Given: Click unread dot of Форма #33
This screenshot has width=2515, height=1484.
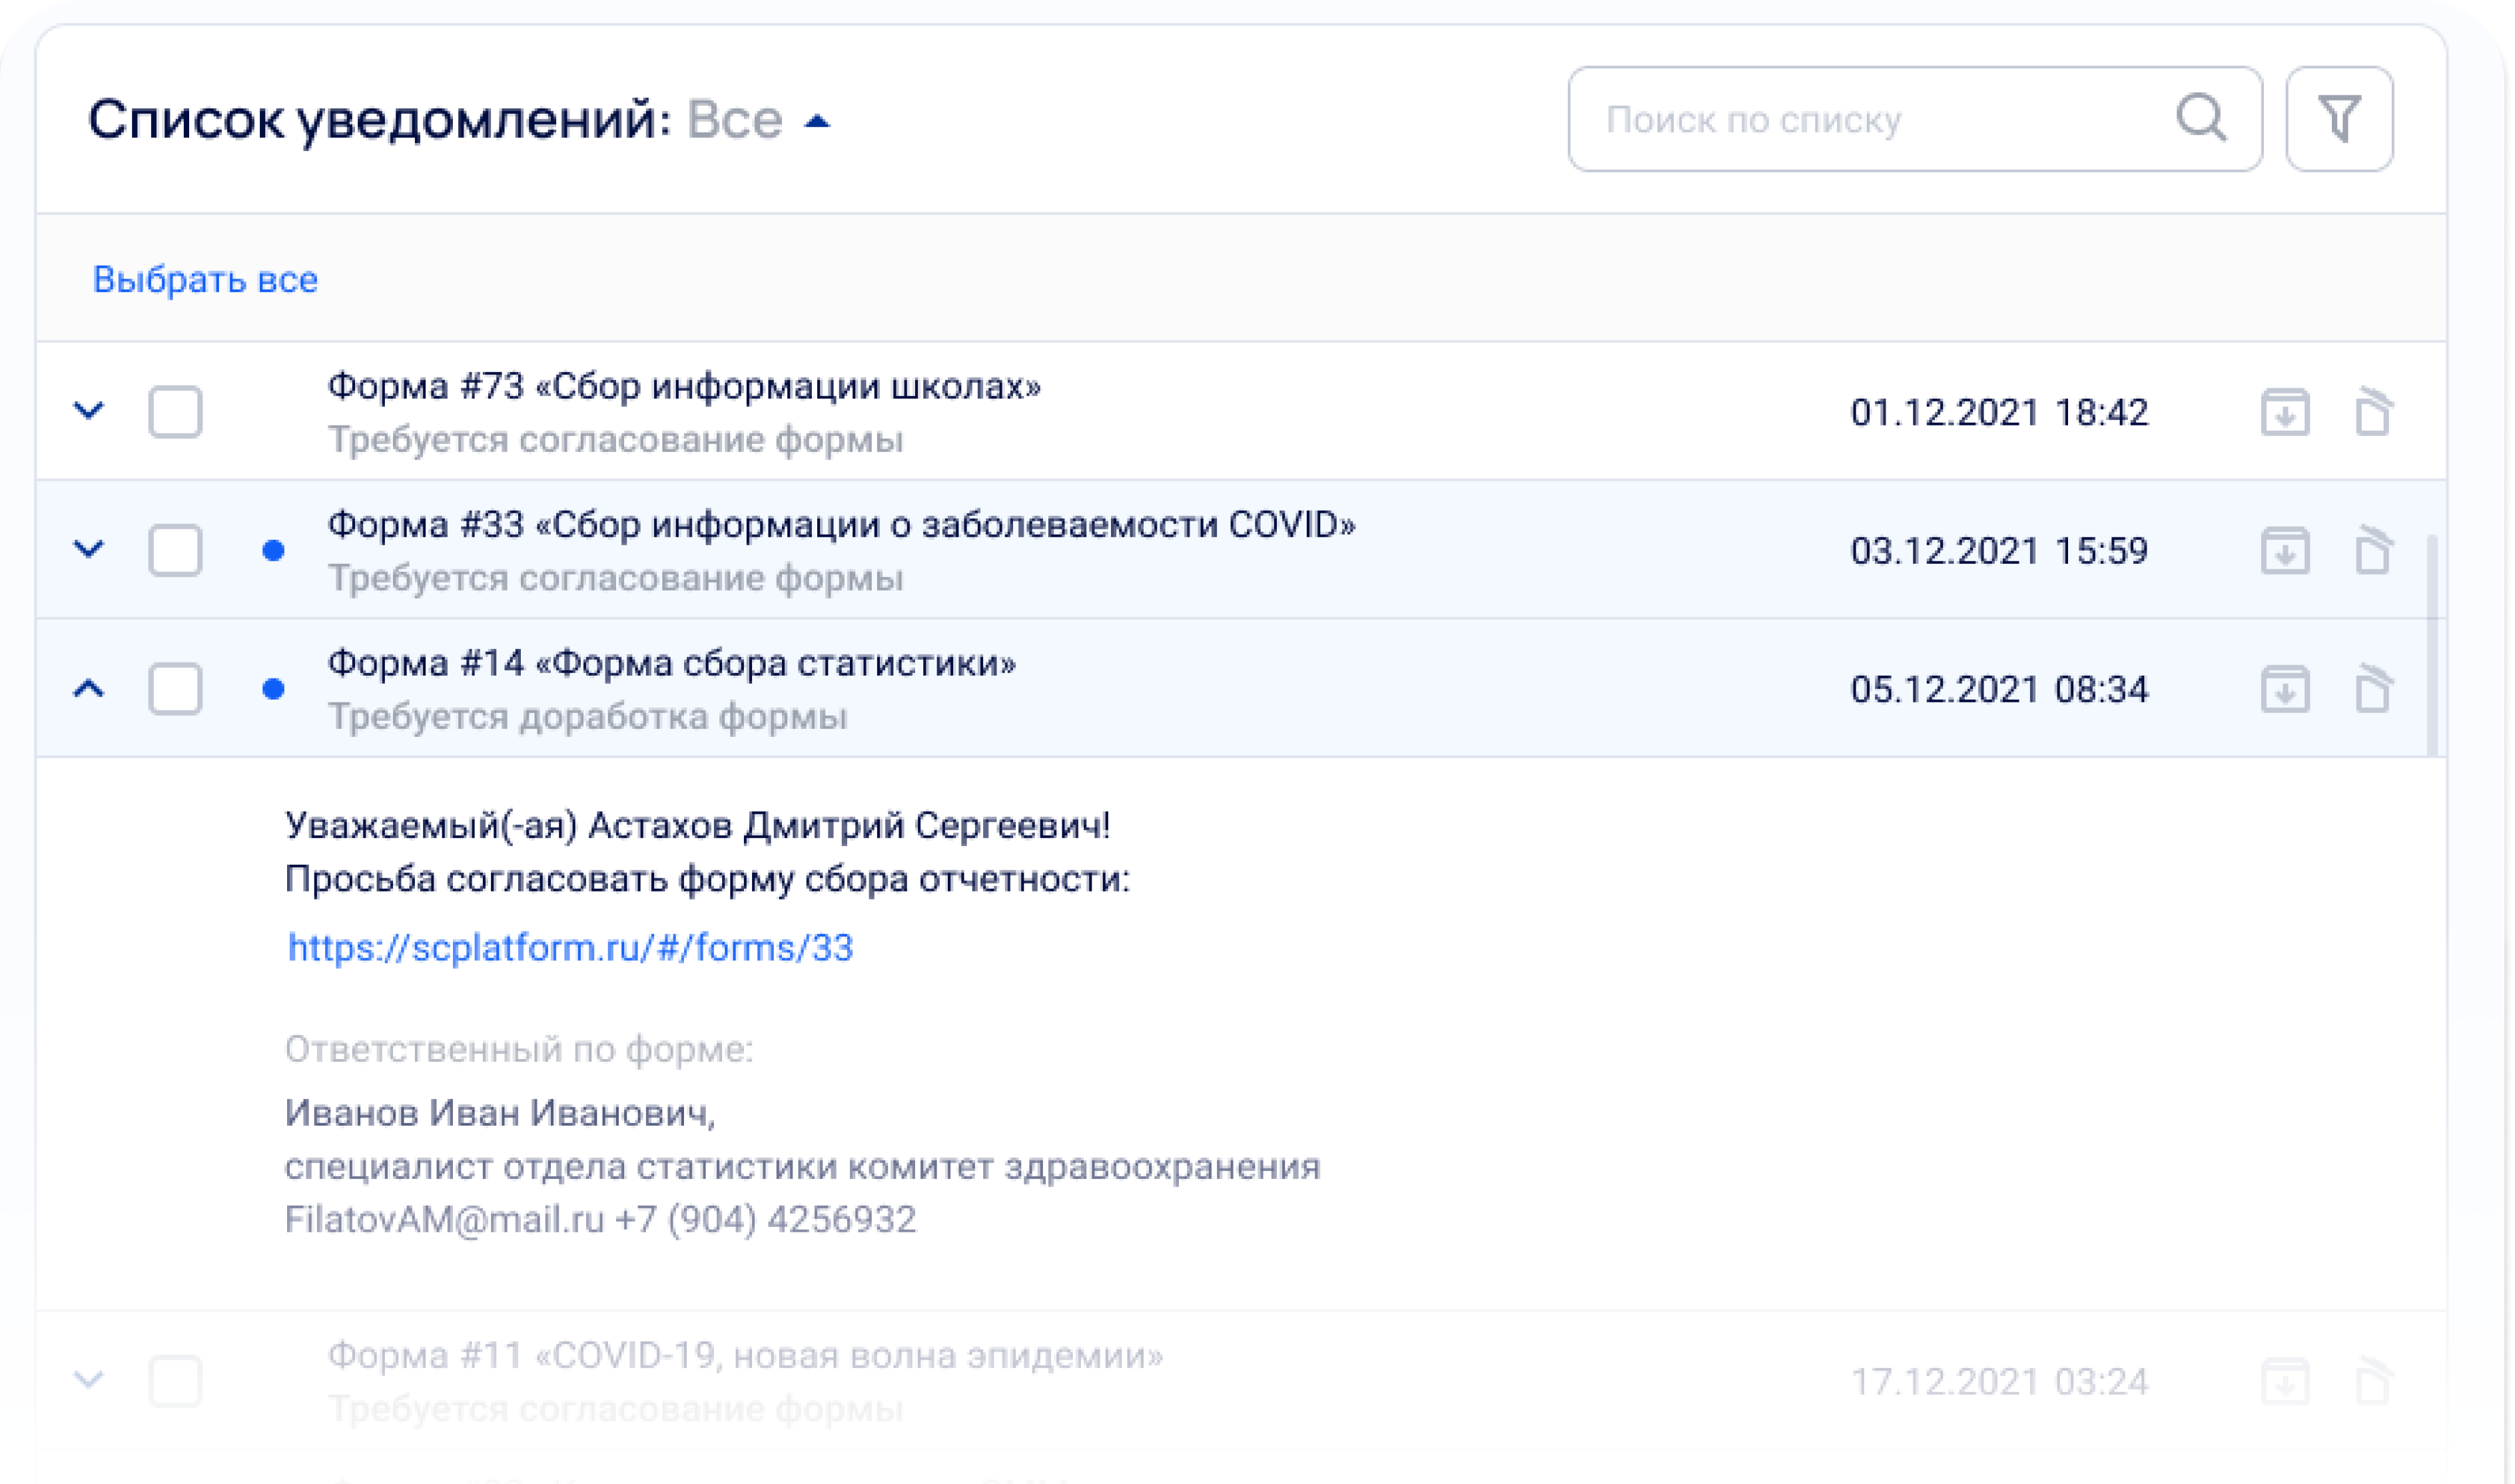Looking at the screenshot, I should (x=273, y=550).
